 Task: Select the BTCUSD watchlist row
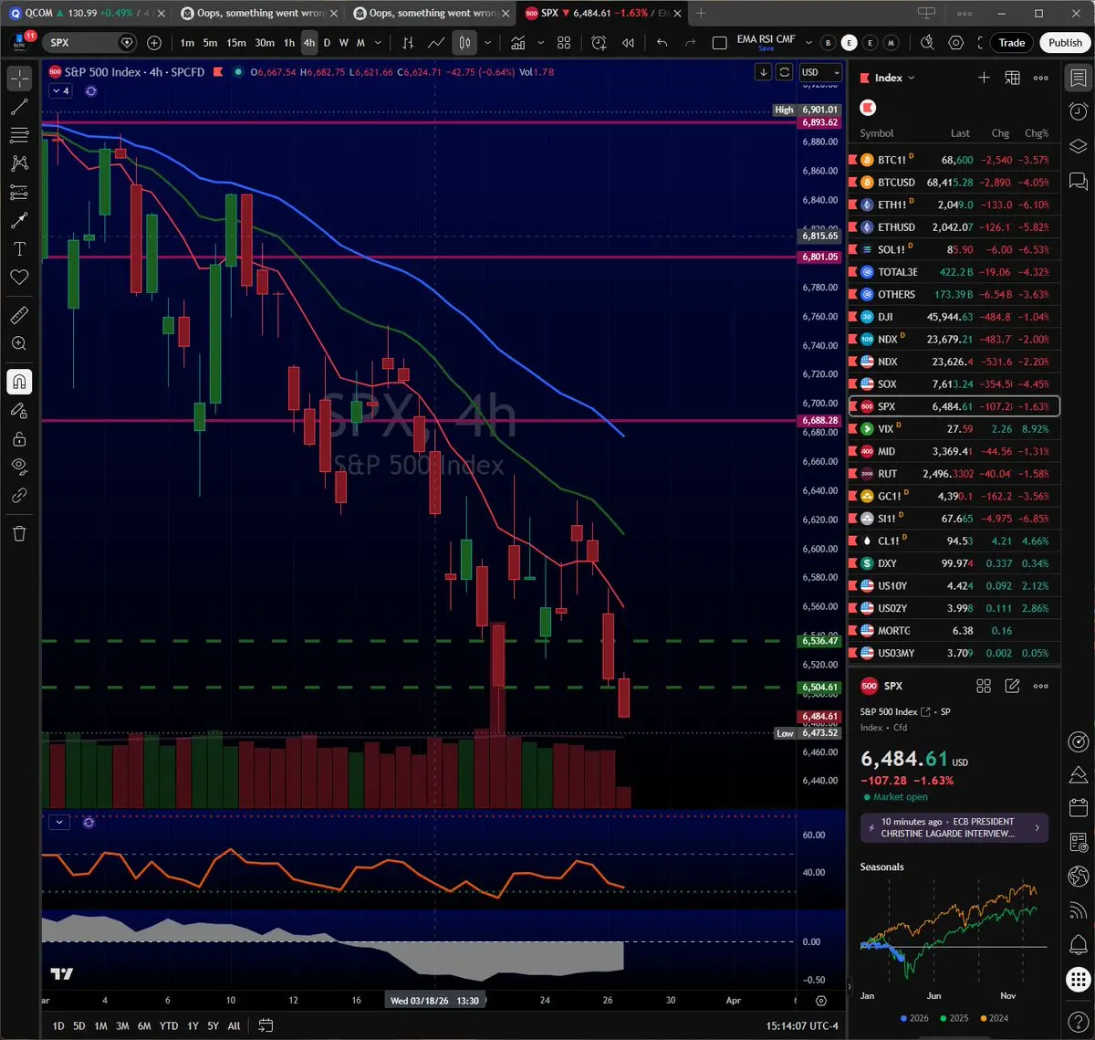click(954, 182)
